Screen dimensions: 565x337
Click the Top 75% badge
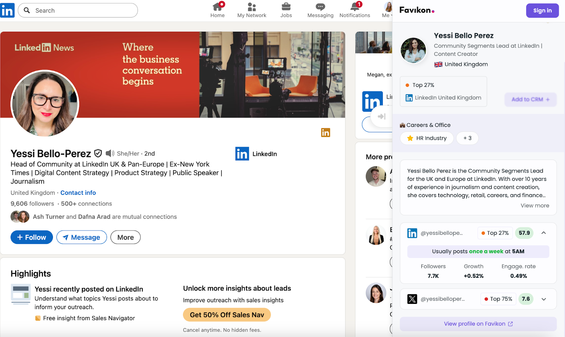pos(498,299)
